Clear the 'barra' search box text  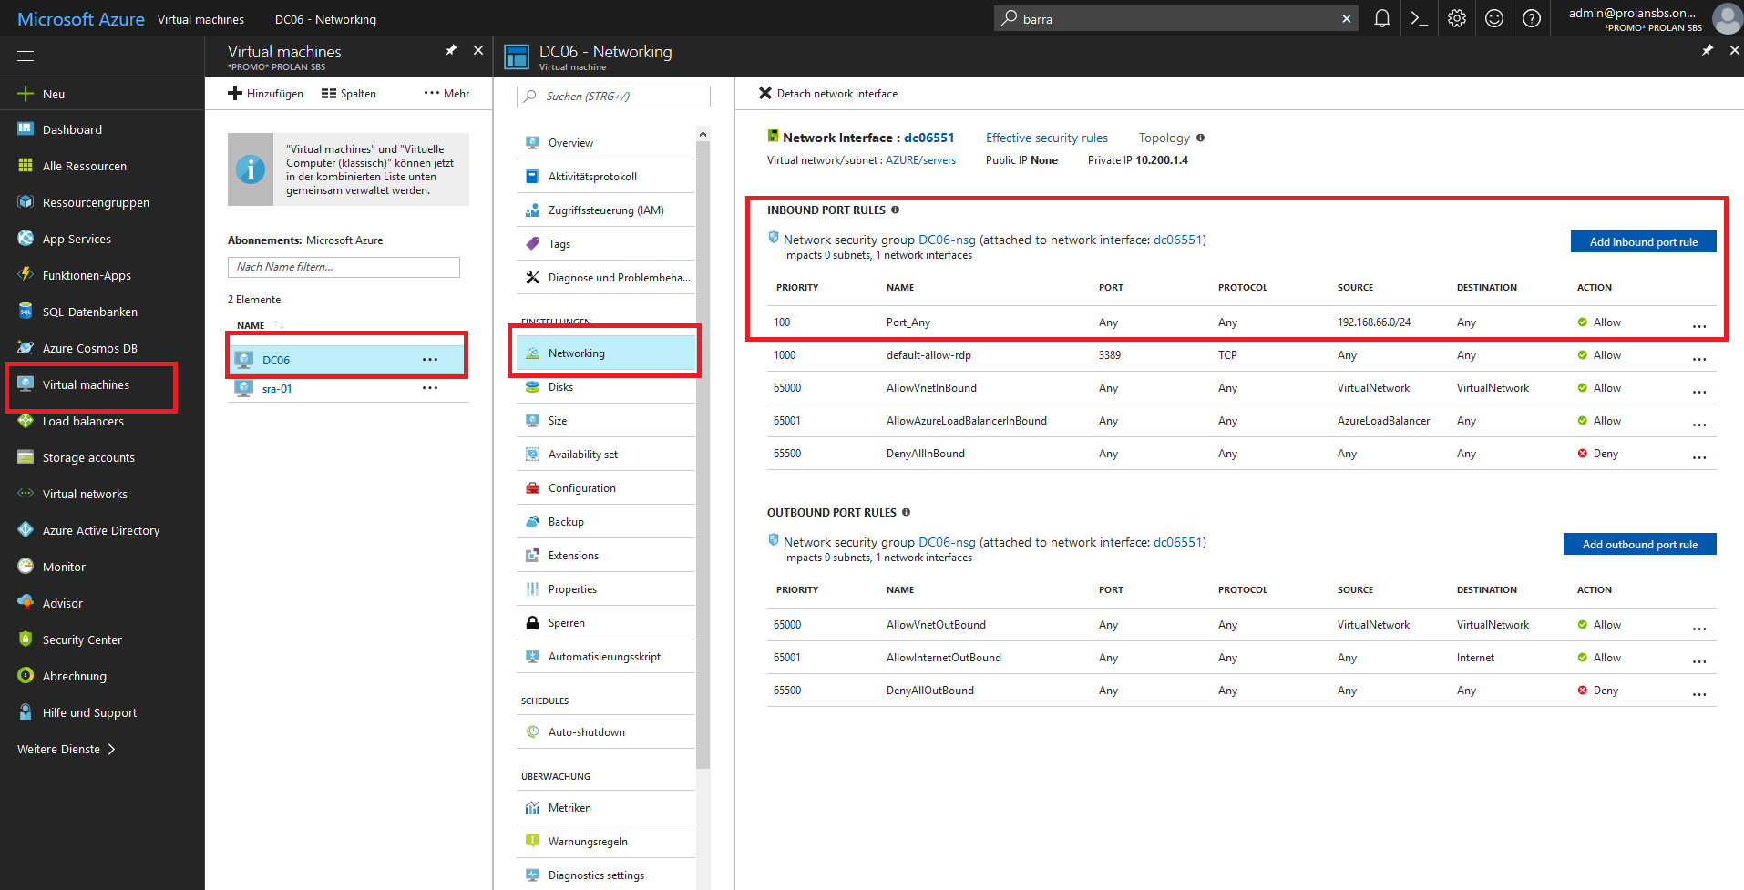click(x=1346, y=19)
